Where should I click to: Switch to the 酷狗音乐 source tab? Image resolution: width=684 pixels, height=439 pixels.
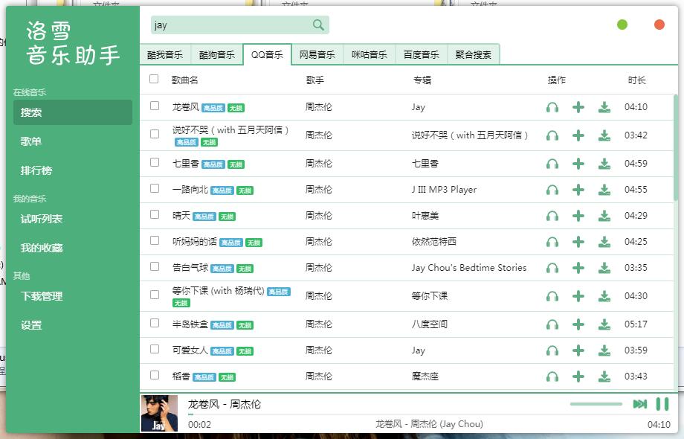point(217,54)
